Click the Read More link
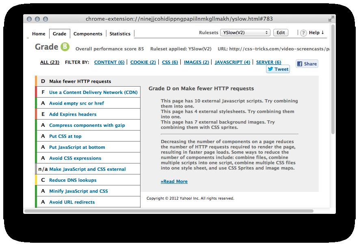The width and height of the screenshot is (359, 246). pos(174,181)
